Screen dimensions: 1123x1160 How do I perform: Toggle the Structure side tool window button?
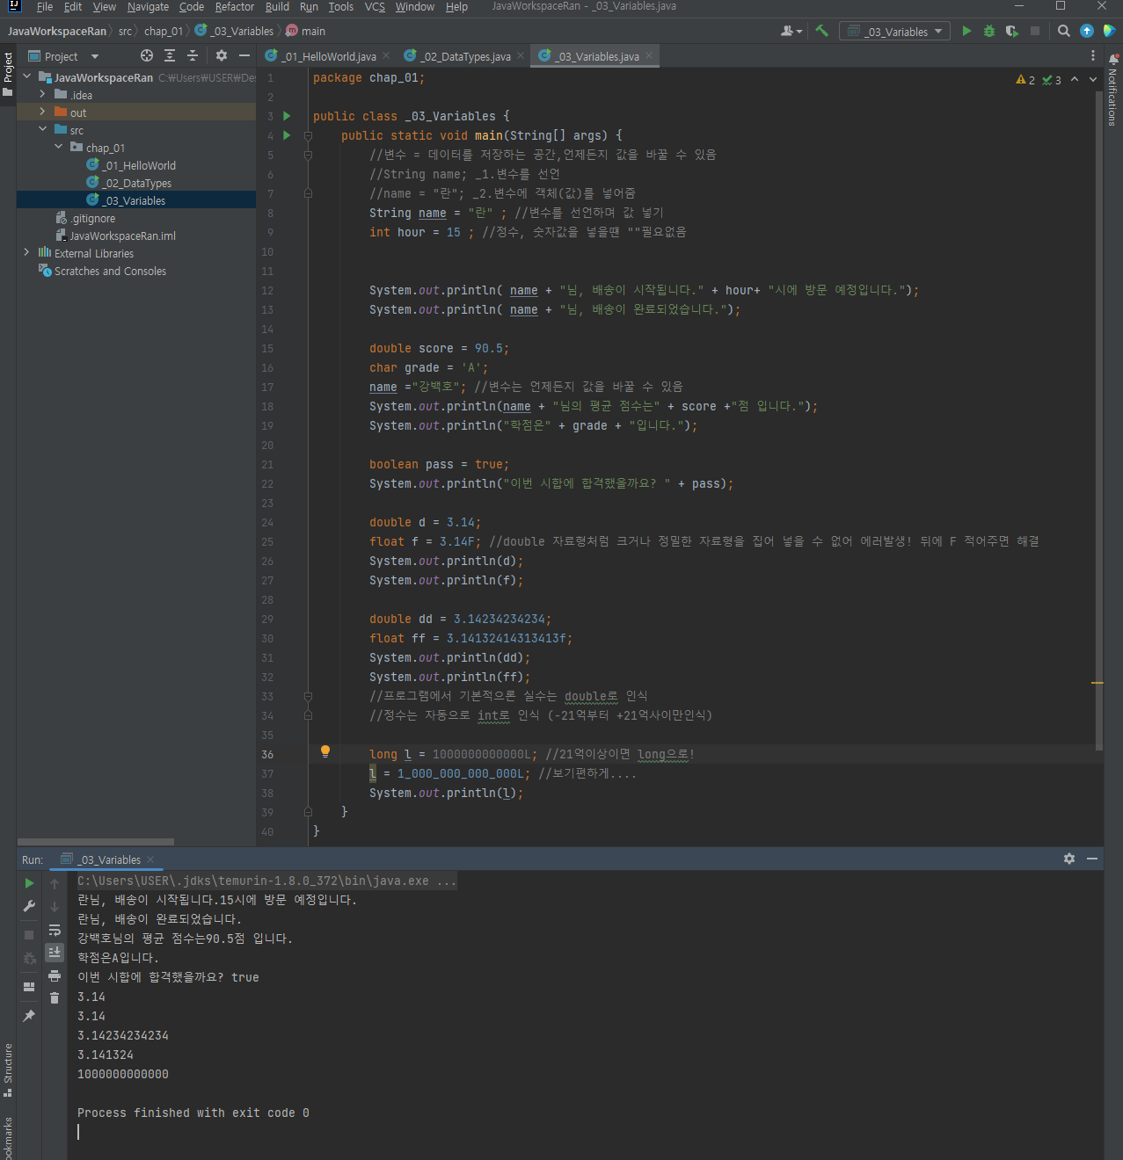click(8, 1069)
